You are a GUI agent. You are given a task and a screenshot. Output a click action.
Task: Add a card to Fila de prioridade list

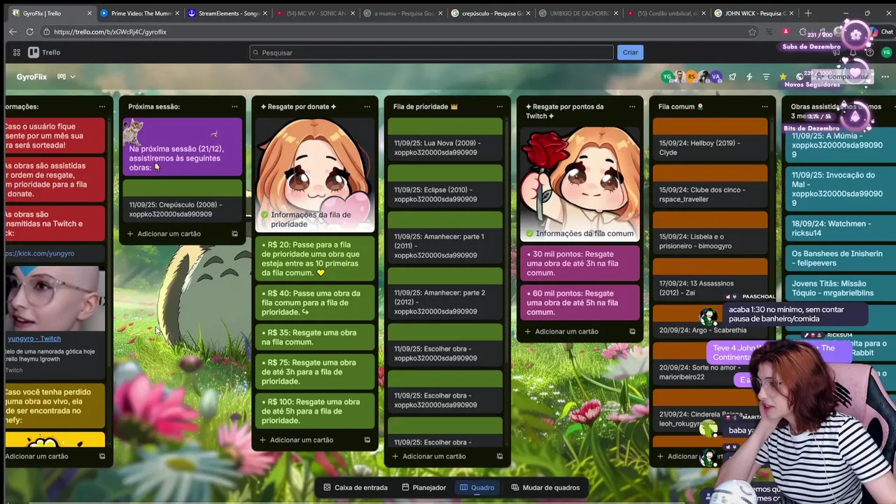tap(433, 456)
